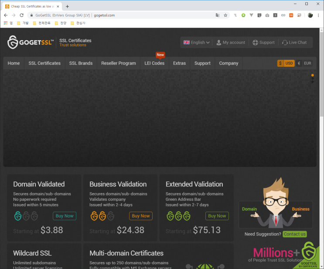The width and height of the screenshot is (324, 269).
Task: Open SSL Brands menu
Action: click(81, 63)
